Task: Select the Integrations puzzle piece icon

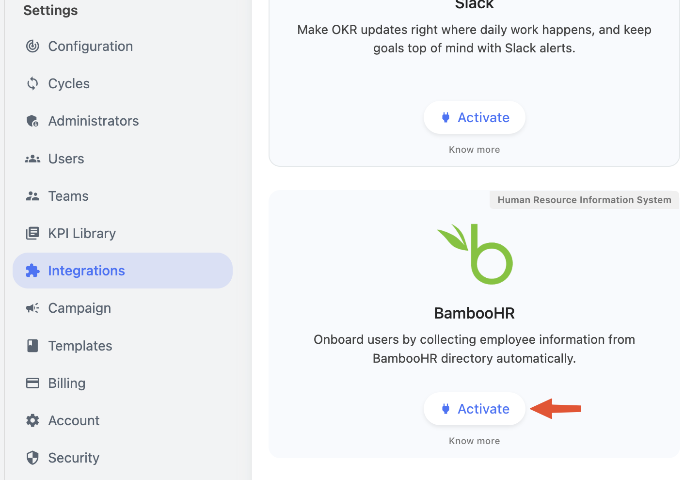Action: pyautogui.click(x=32, y=271)
